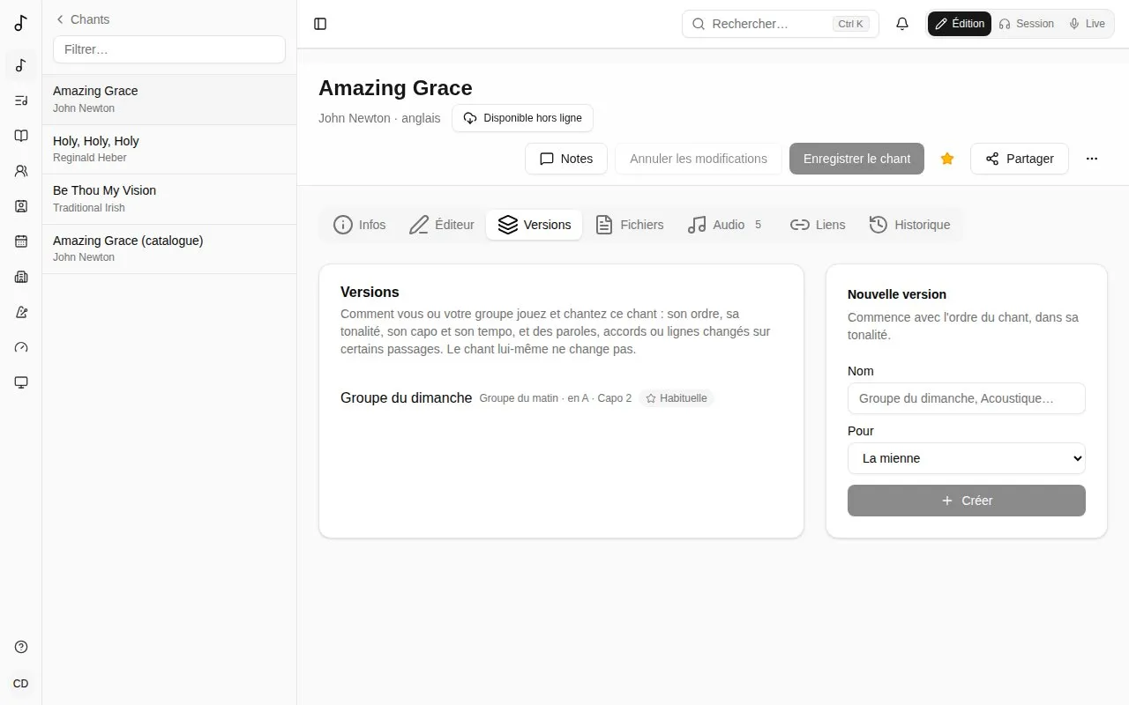Open the Liens tab
1129x705 pixels.
click(818, 225)
